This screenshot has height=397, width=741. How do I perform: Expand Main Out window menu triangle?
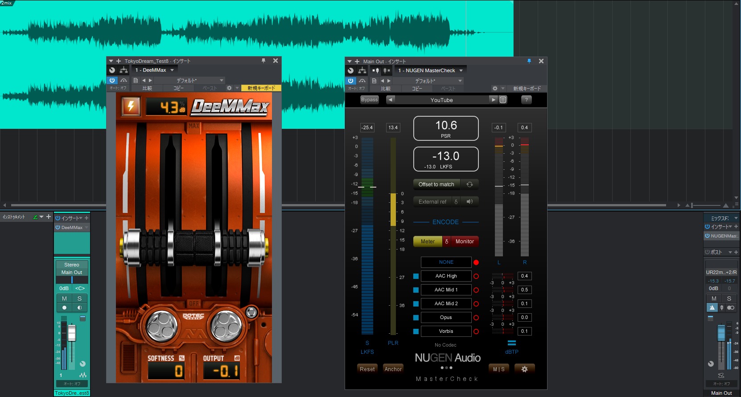(x=350, y=61)
